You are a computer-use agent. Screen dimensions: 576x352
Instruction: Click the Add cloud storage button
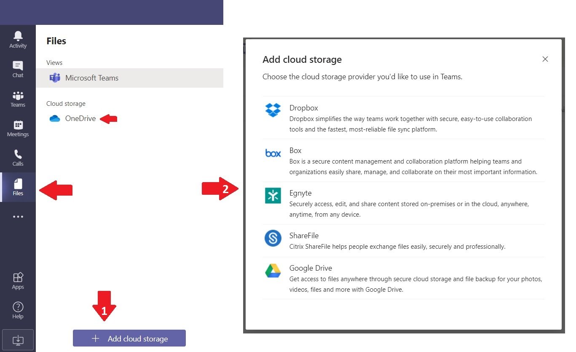tap(129, 338)
